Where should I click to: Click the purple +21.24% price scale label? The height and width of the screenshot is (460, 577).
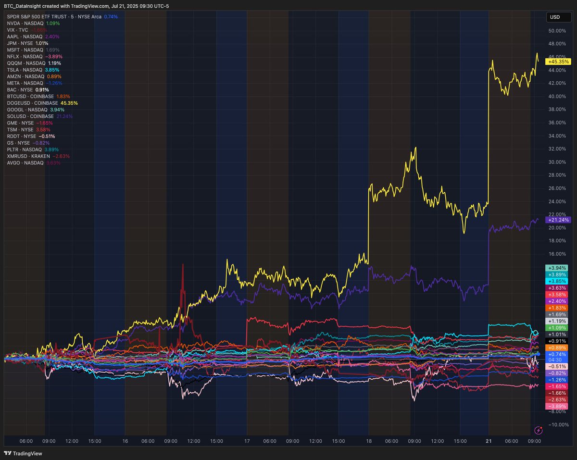coord(557,220)
